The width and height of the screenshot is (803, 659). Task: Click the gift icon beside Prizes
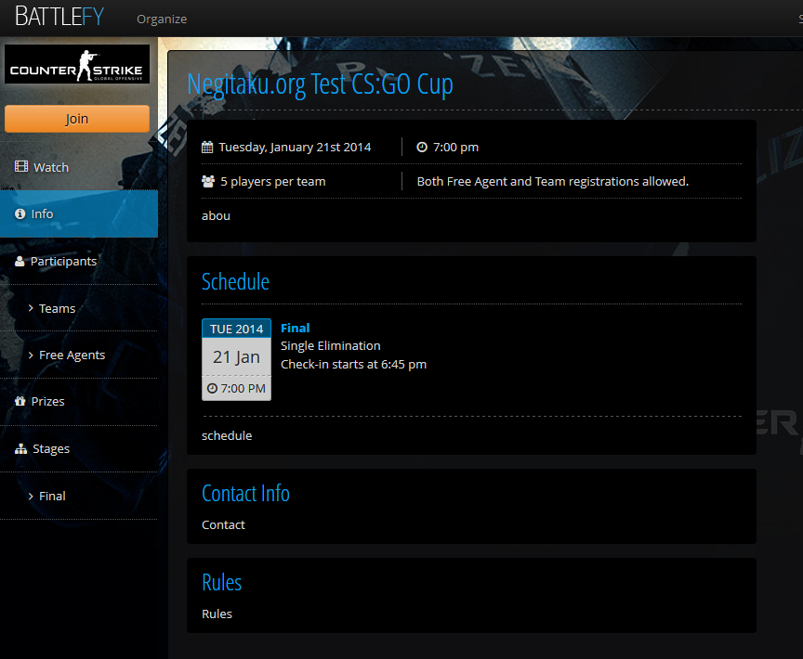pyautogui.click(x=20, y=401)
